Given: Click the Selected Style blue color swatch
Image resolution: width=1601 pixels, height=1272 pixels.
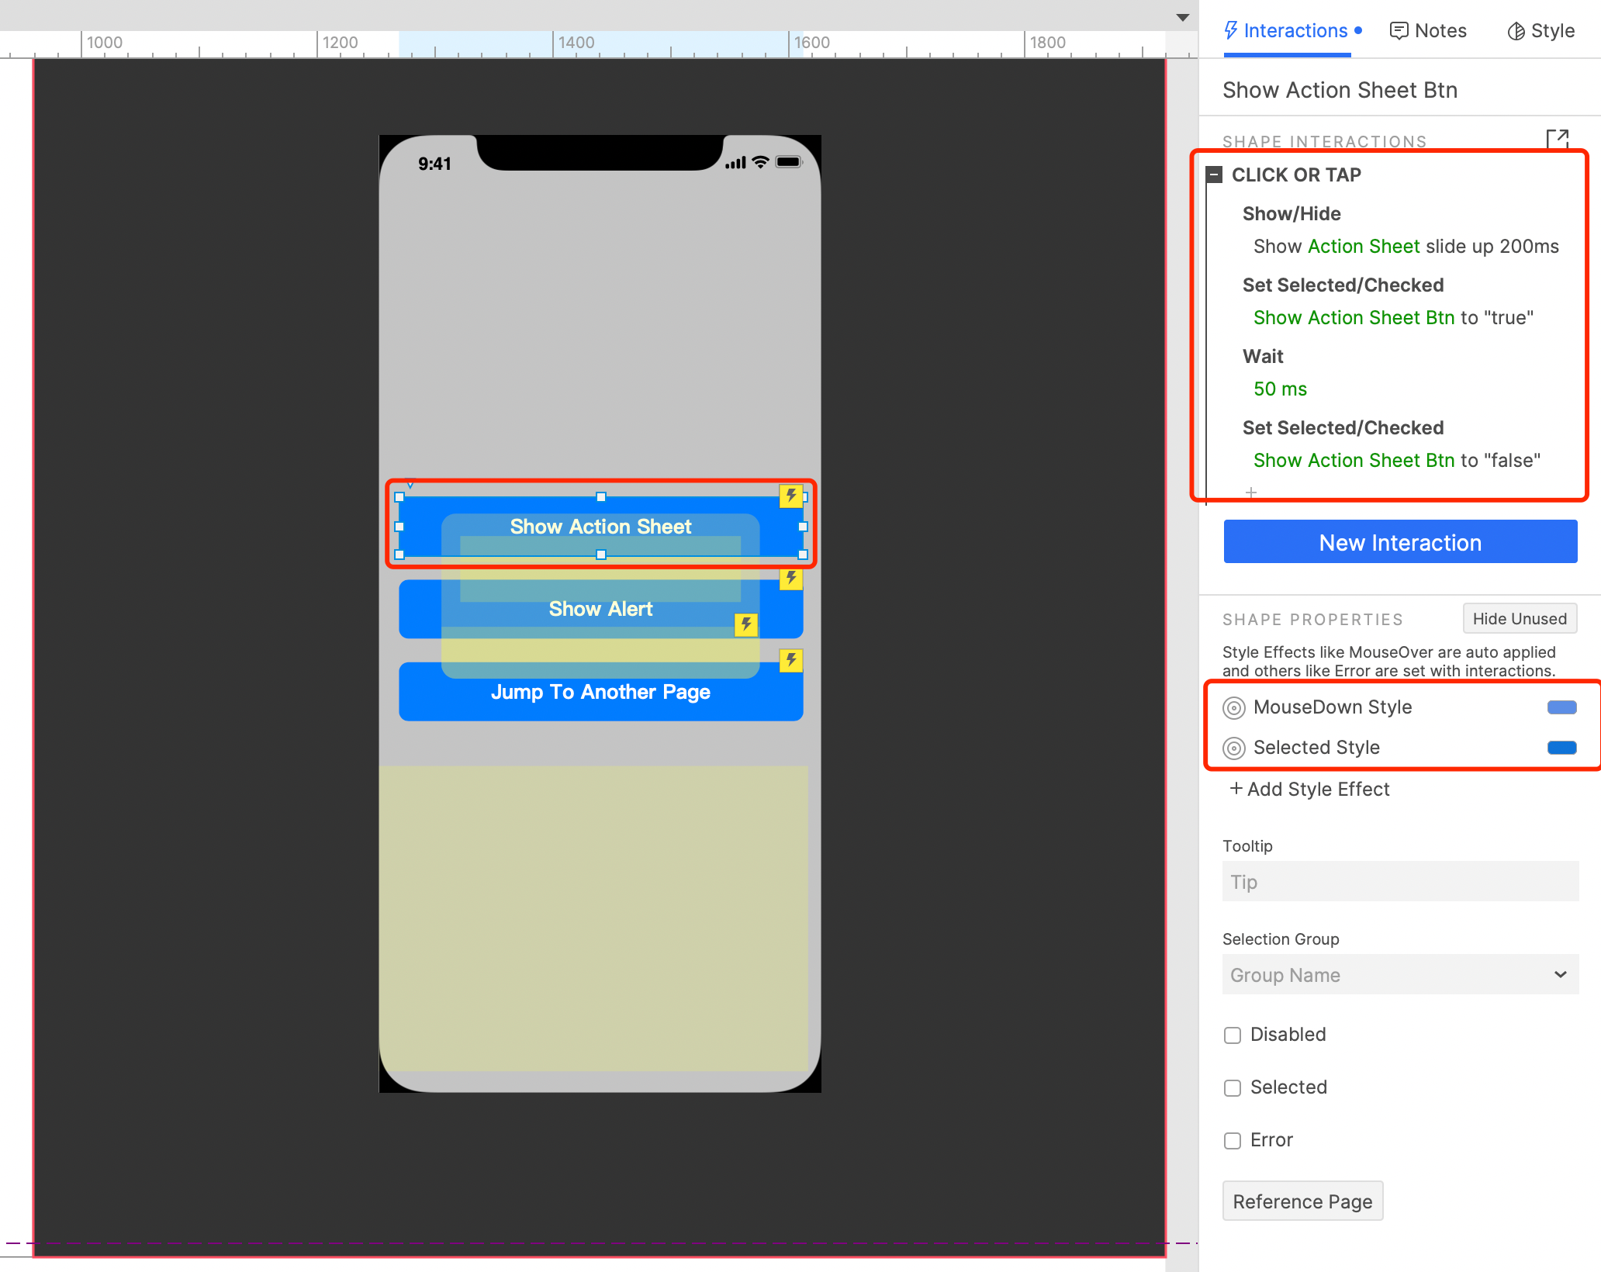Looking at the screenshot, I should pyautogui.click(x=1561, y=748).
